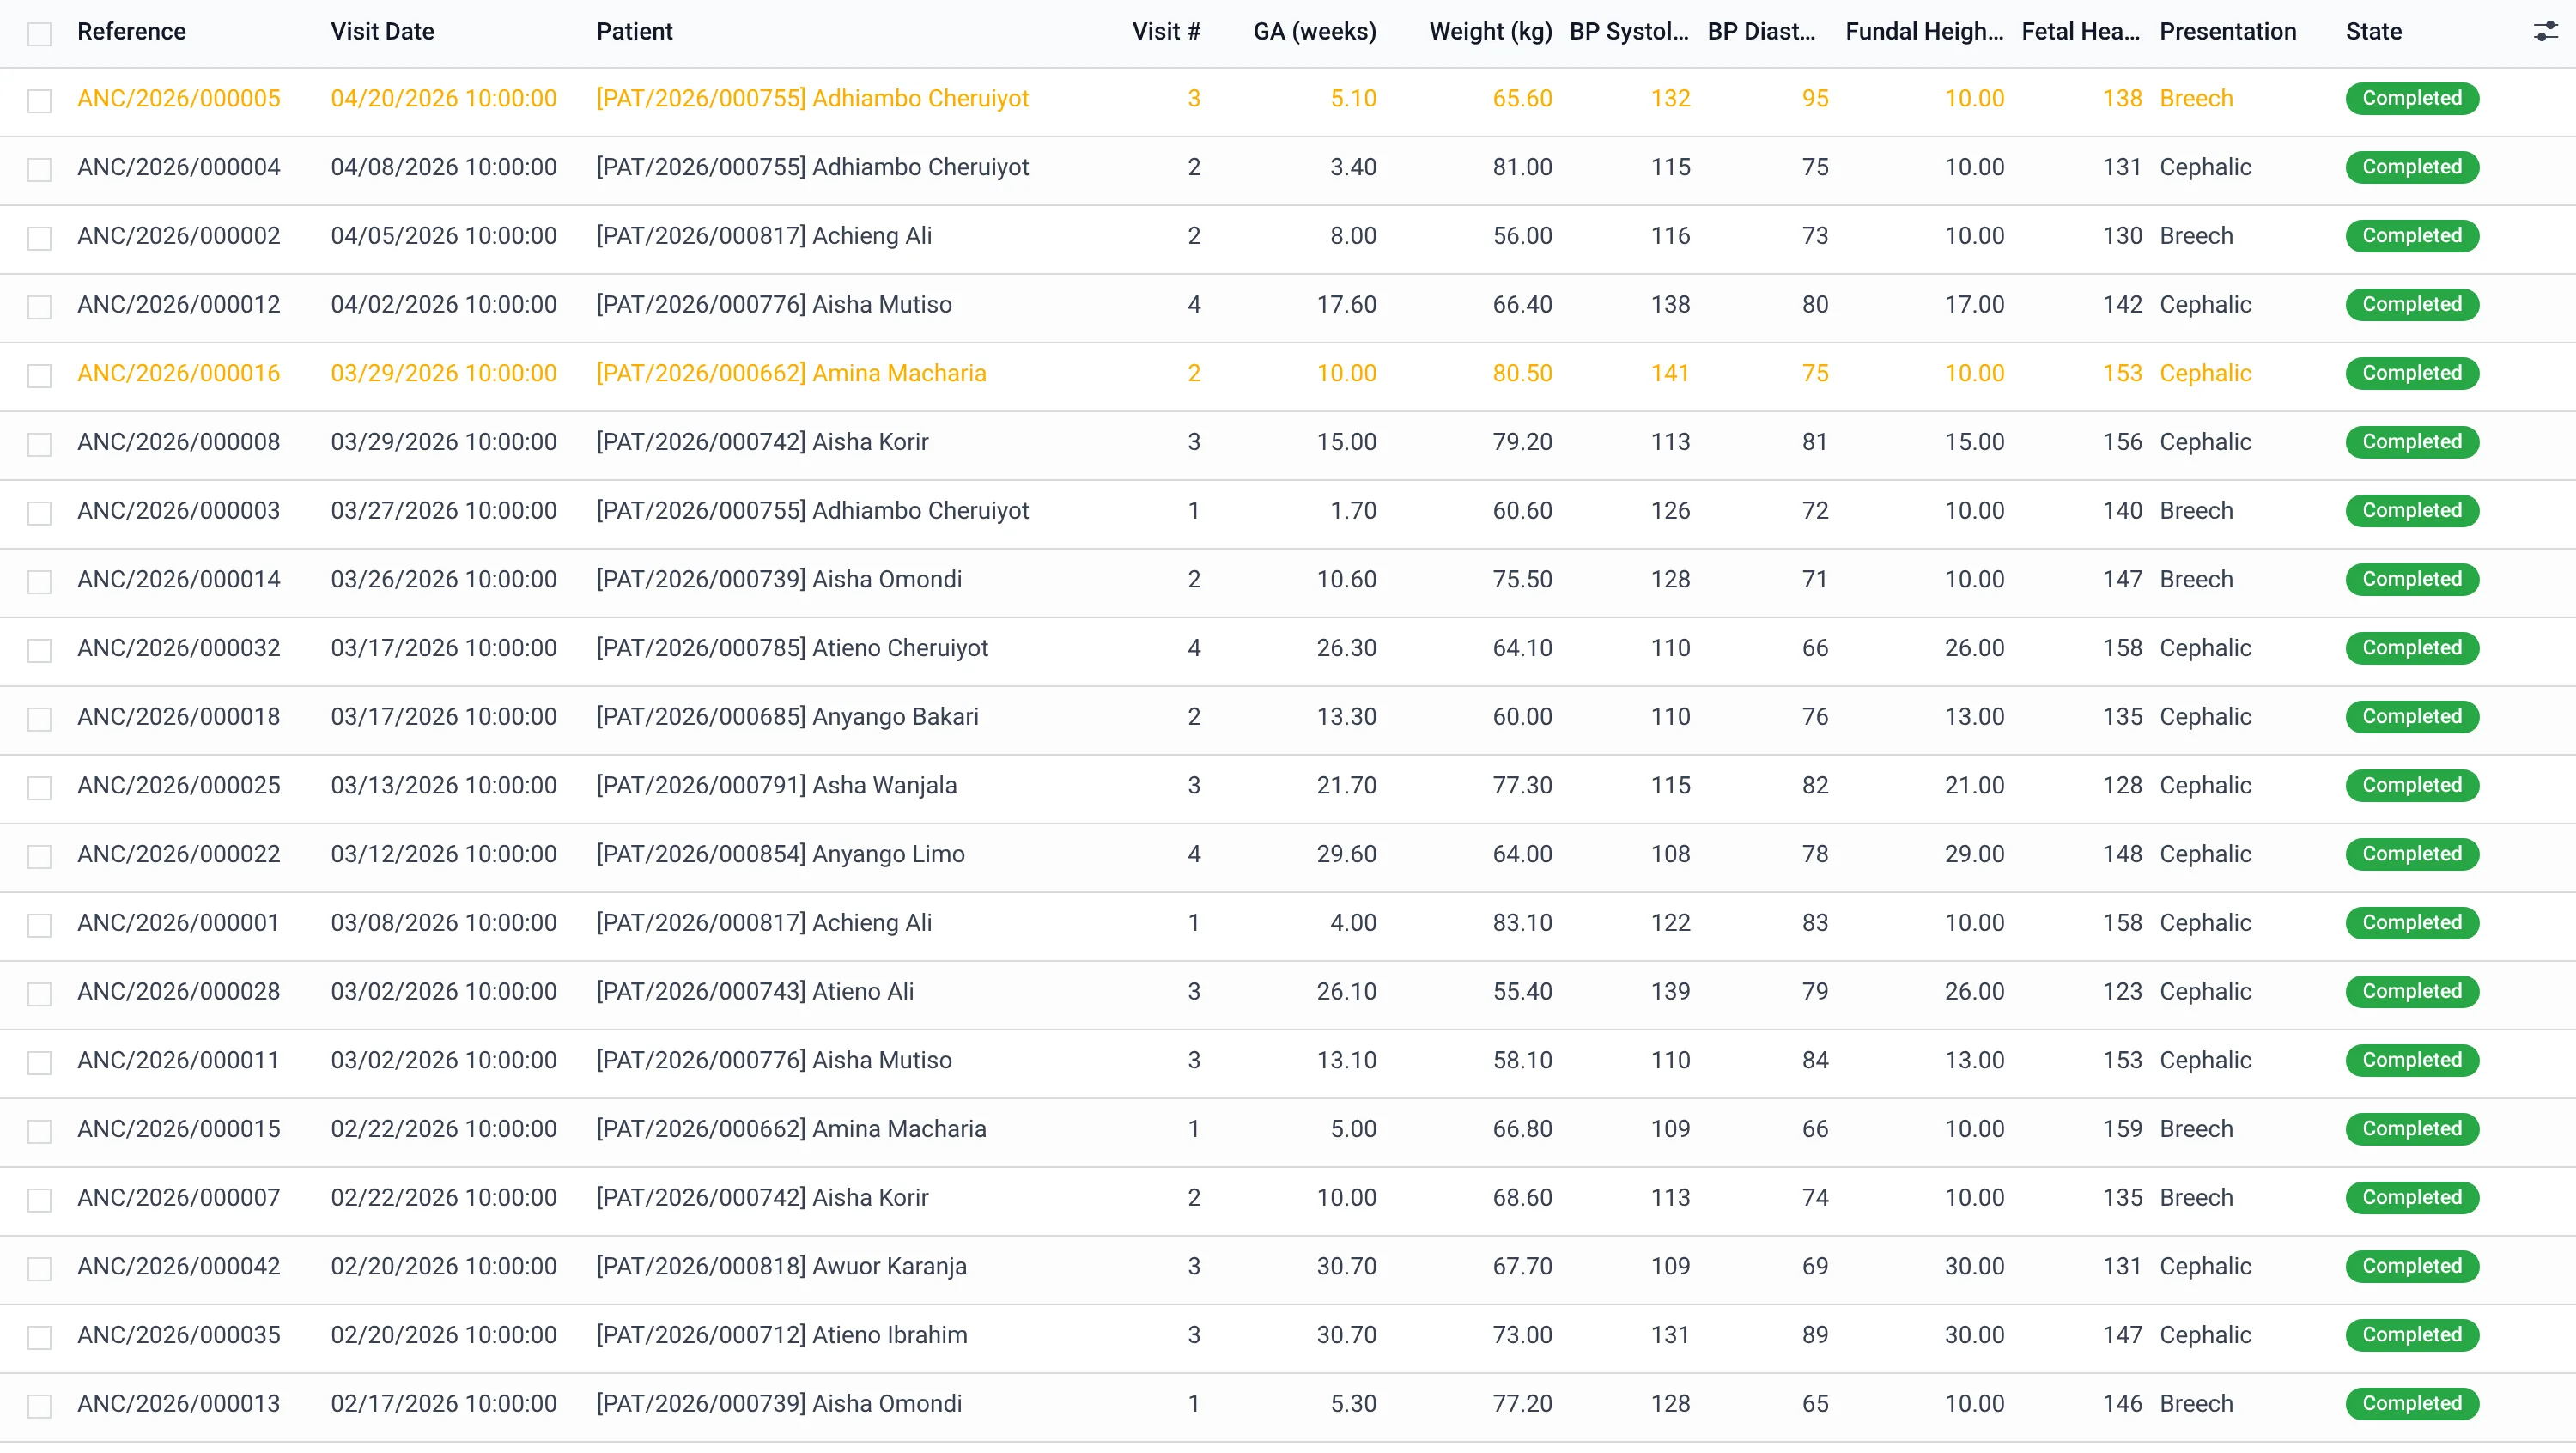Open the Atieno Ibrahim visit row
This screenshot has height=1453, width=2576.
[x=1288, y=1335]
